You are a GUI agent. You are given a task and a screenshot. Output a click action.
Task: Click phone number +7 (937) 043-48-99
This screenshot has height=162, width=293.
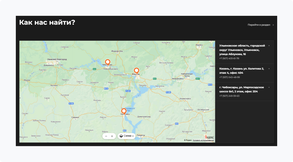pyautogui.click(x=229, y=77)
